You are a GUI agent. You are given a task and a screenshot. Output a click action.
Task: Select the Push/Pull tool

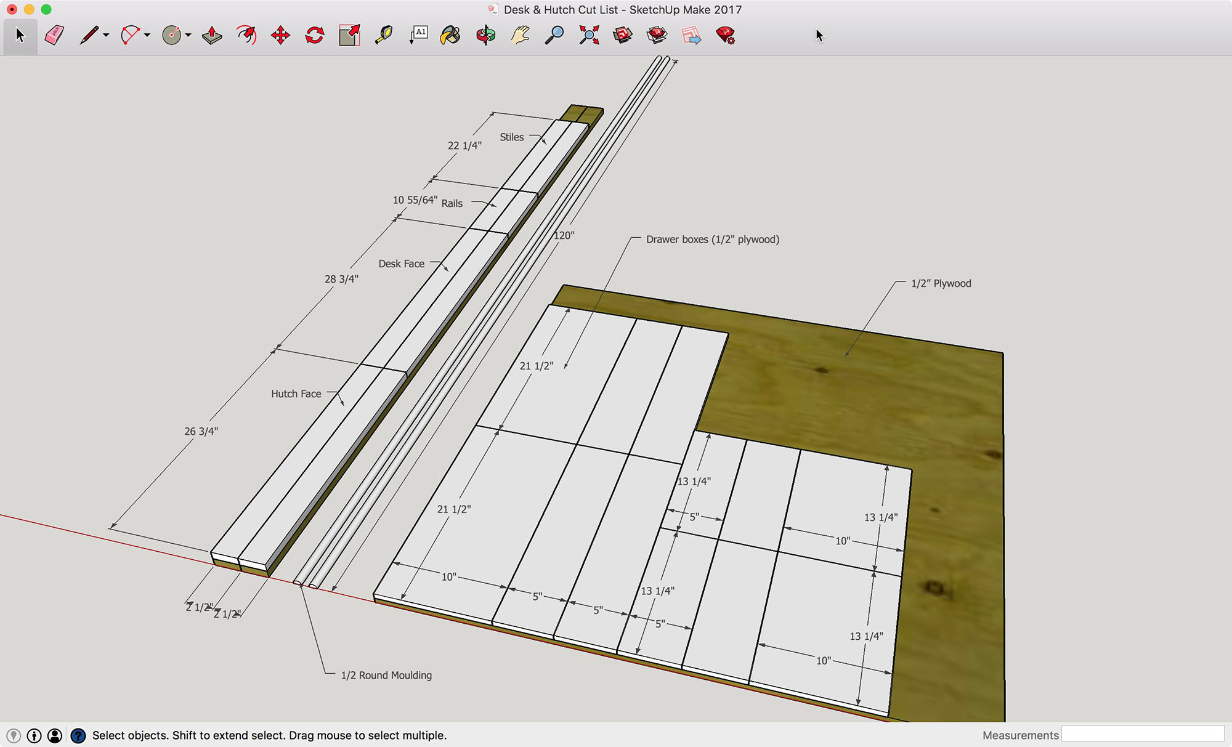coord(212,35)
